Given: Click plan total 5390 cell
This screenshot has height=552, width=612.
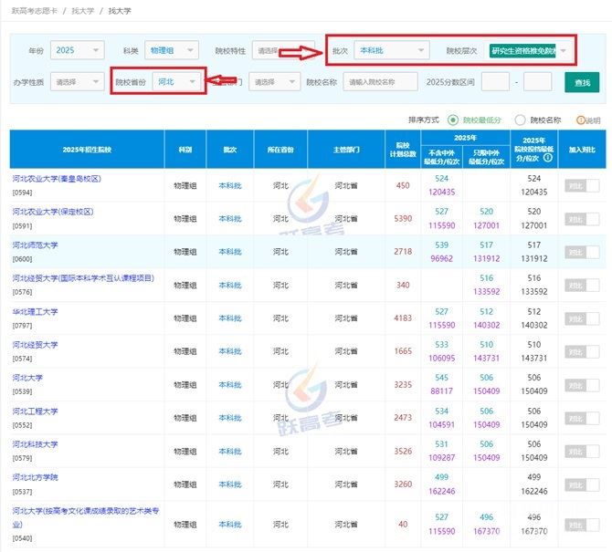Looking at the screenshot, I should pos(403,218).
